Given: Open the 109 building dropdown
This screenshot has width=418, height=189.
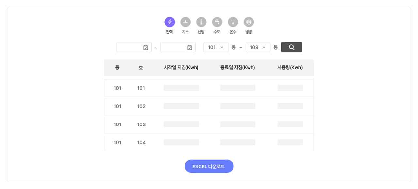Looking at the screenshot, I should [x=258, y=47].
